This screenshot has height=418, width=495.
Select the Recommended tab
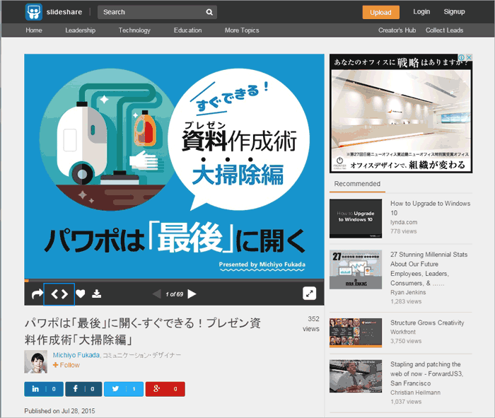[357, 184]
